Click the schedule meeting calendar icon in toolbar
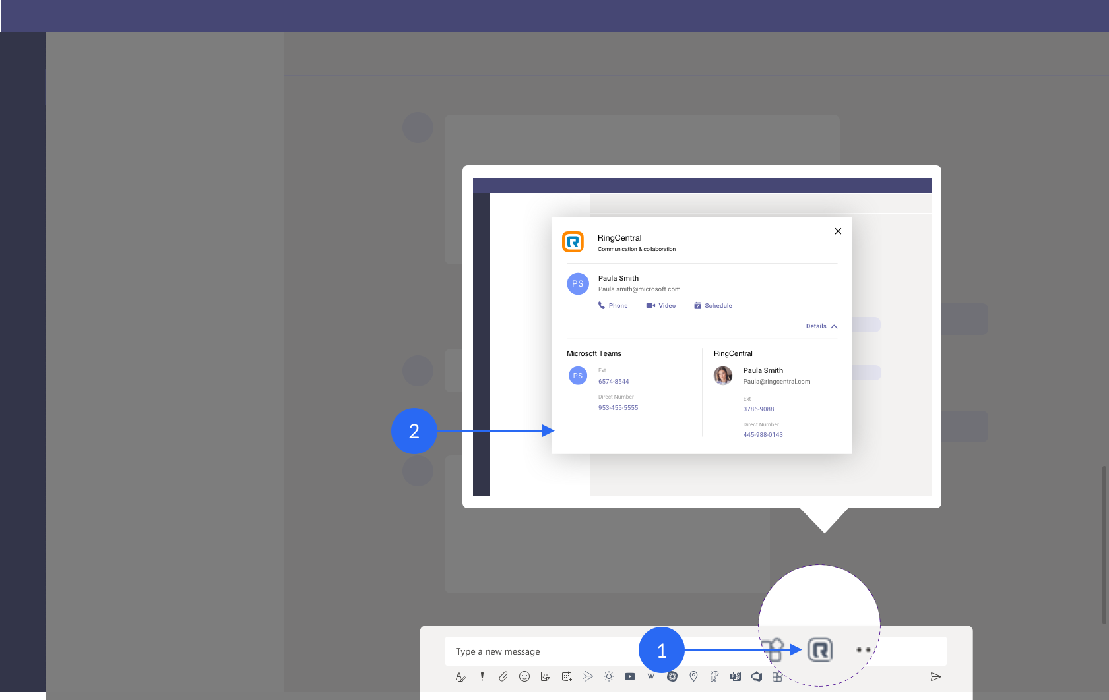1109x700 pixels. point(567,676)
